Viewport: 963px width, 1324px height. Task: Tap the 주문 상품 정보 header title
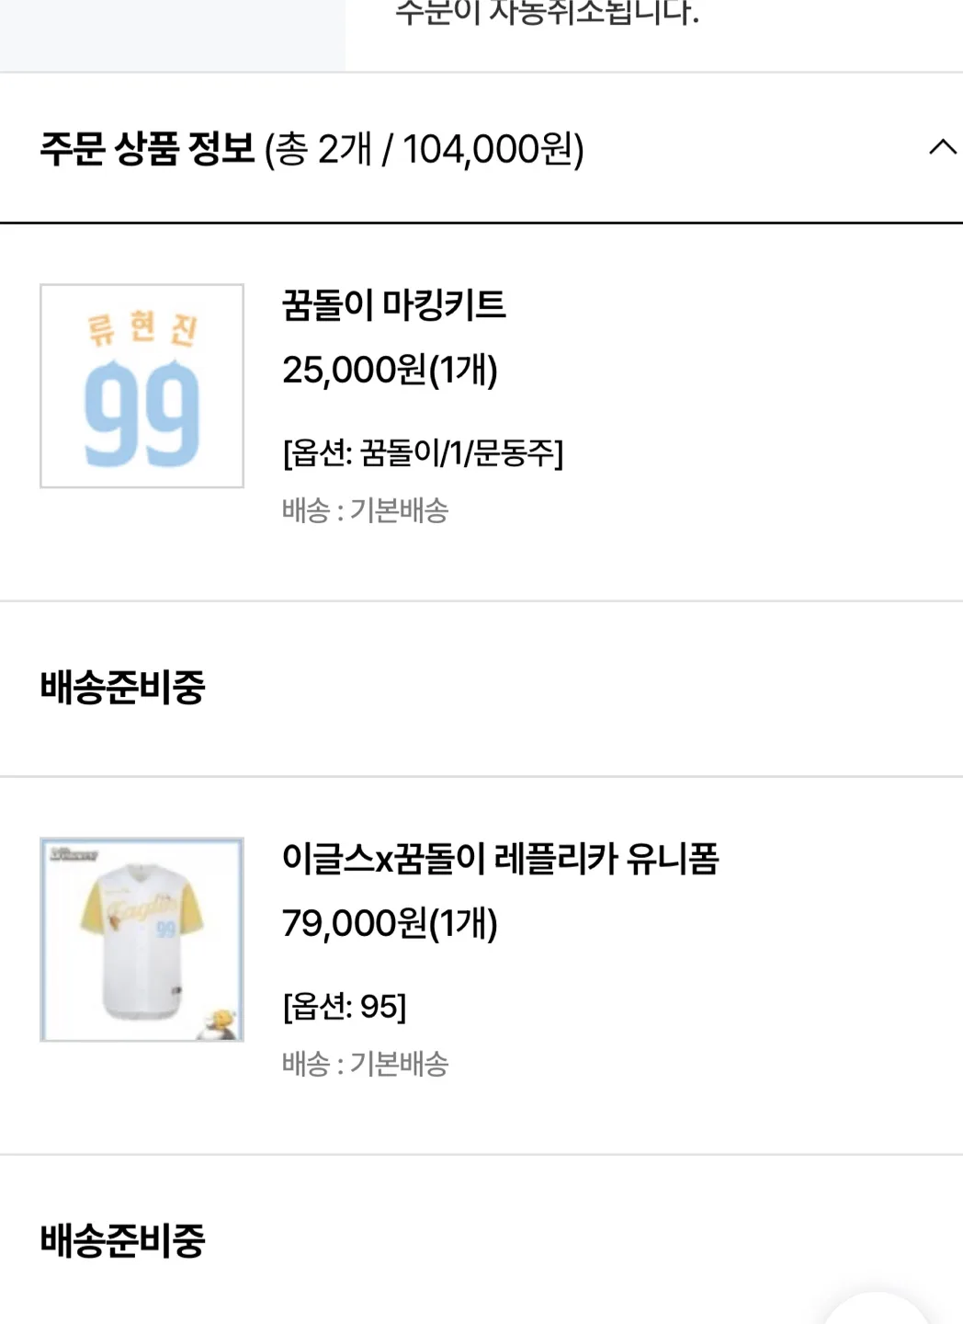pyautogui.click(x=147, y=148)
